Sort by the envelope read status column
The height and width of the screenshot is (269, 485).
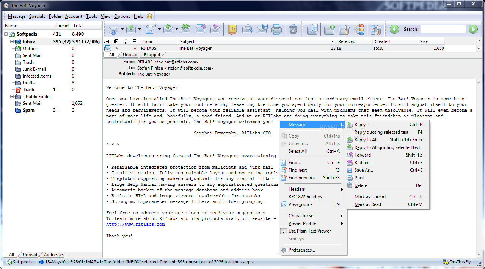coord(107,41)
